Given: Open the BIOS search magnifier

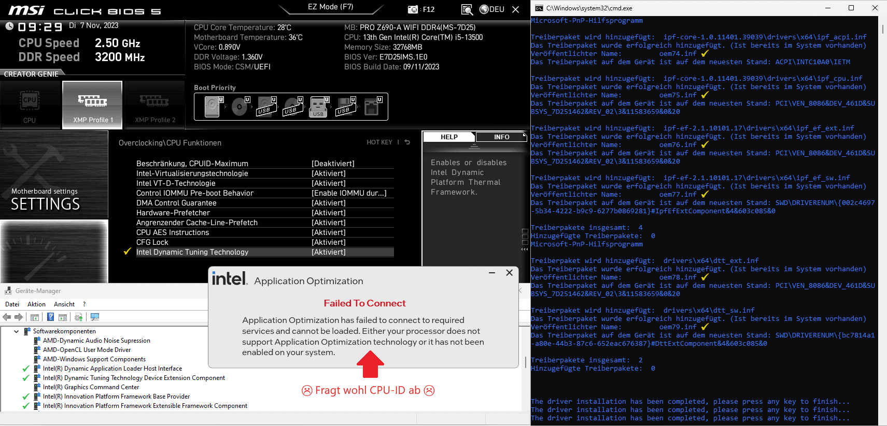Looking at the screenshot, I should tap(467, 9).
